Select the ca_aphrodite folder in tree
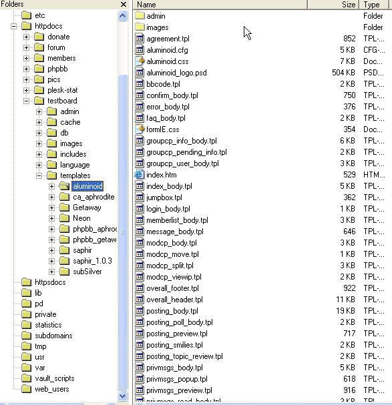Screen dimensions: 392x405 click(x=93, y=197)
